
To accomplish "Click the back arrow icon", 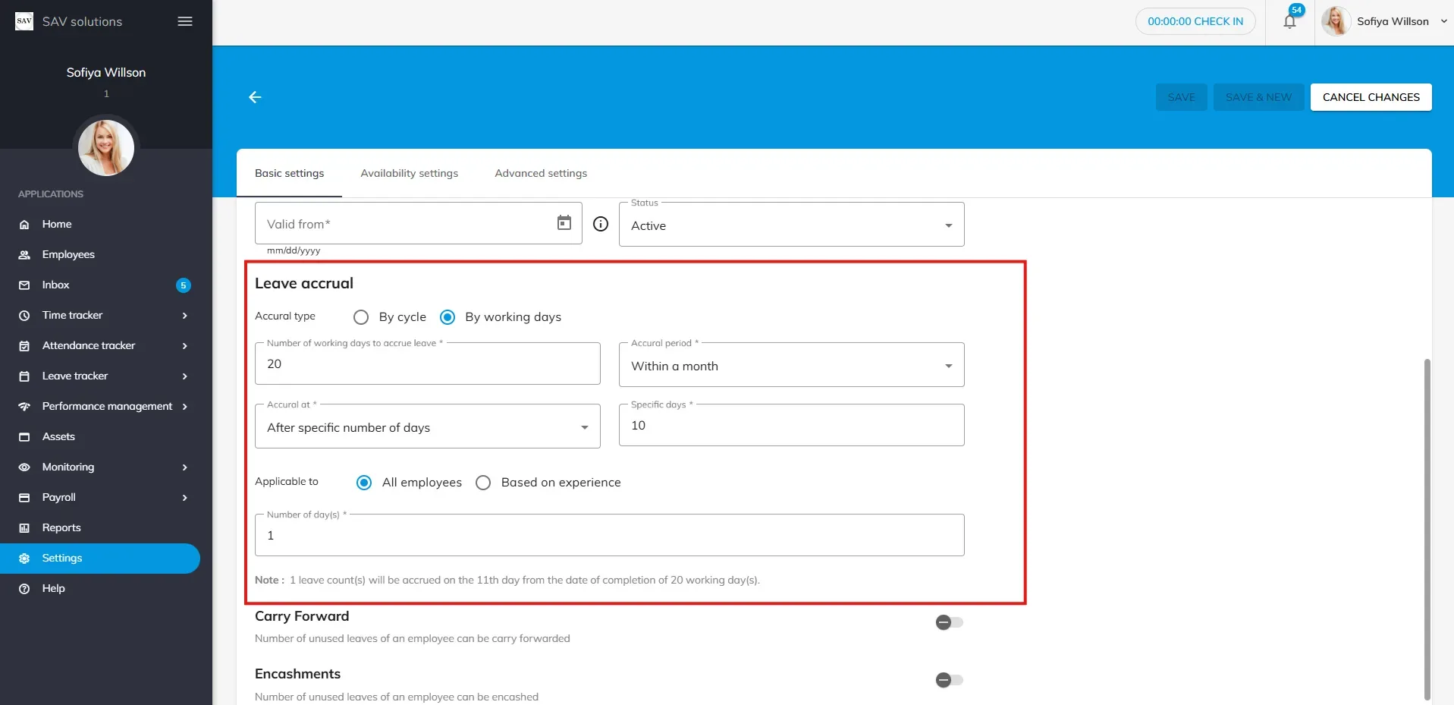I will click(x=256, y=97).
